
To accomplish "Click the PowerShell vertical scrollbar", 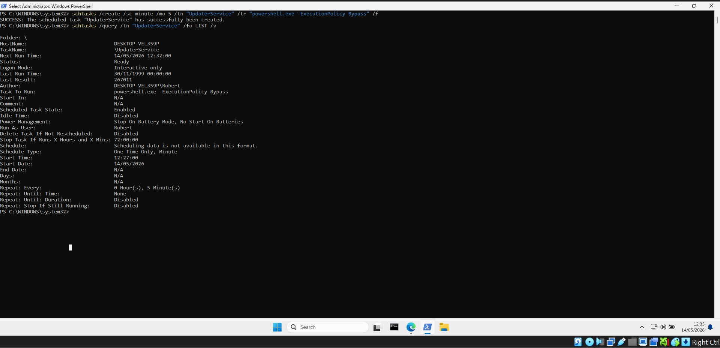I will click(717, 164).
